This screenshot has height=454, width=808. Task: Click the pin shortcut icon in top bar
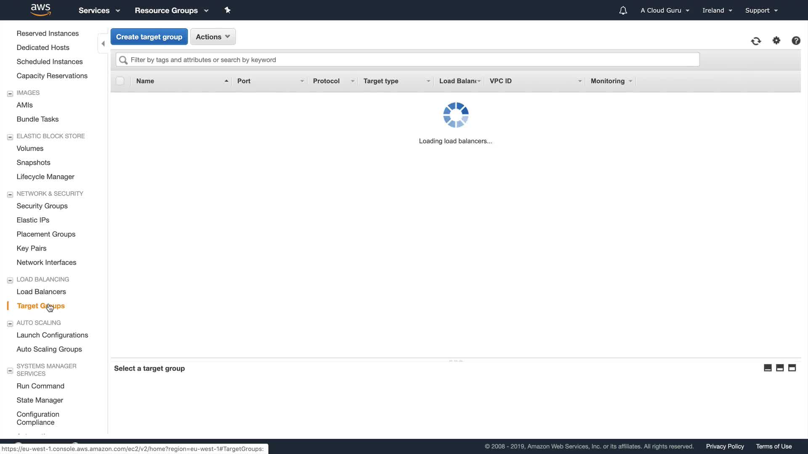point(228,10)
